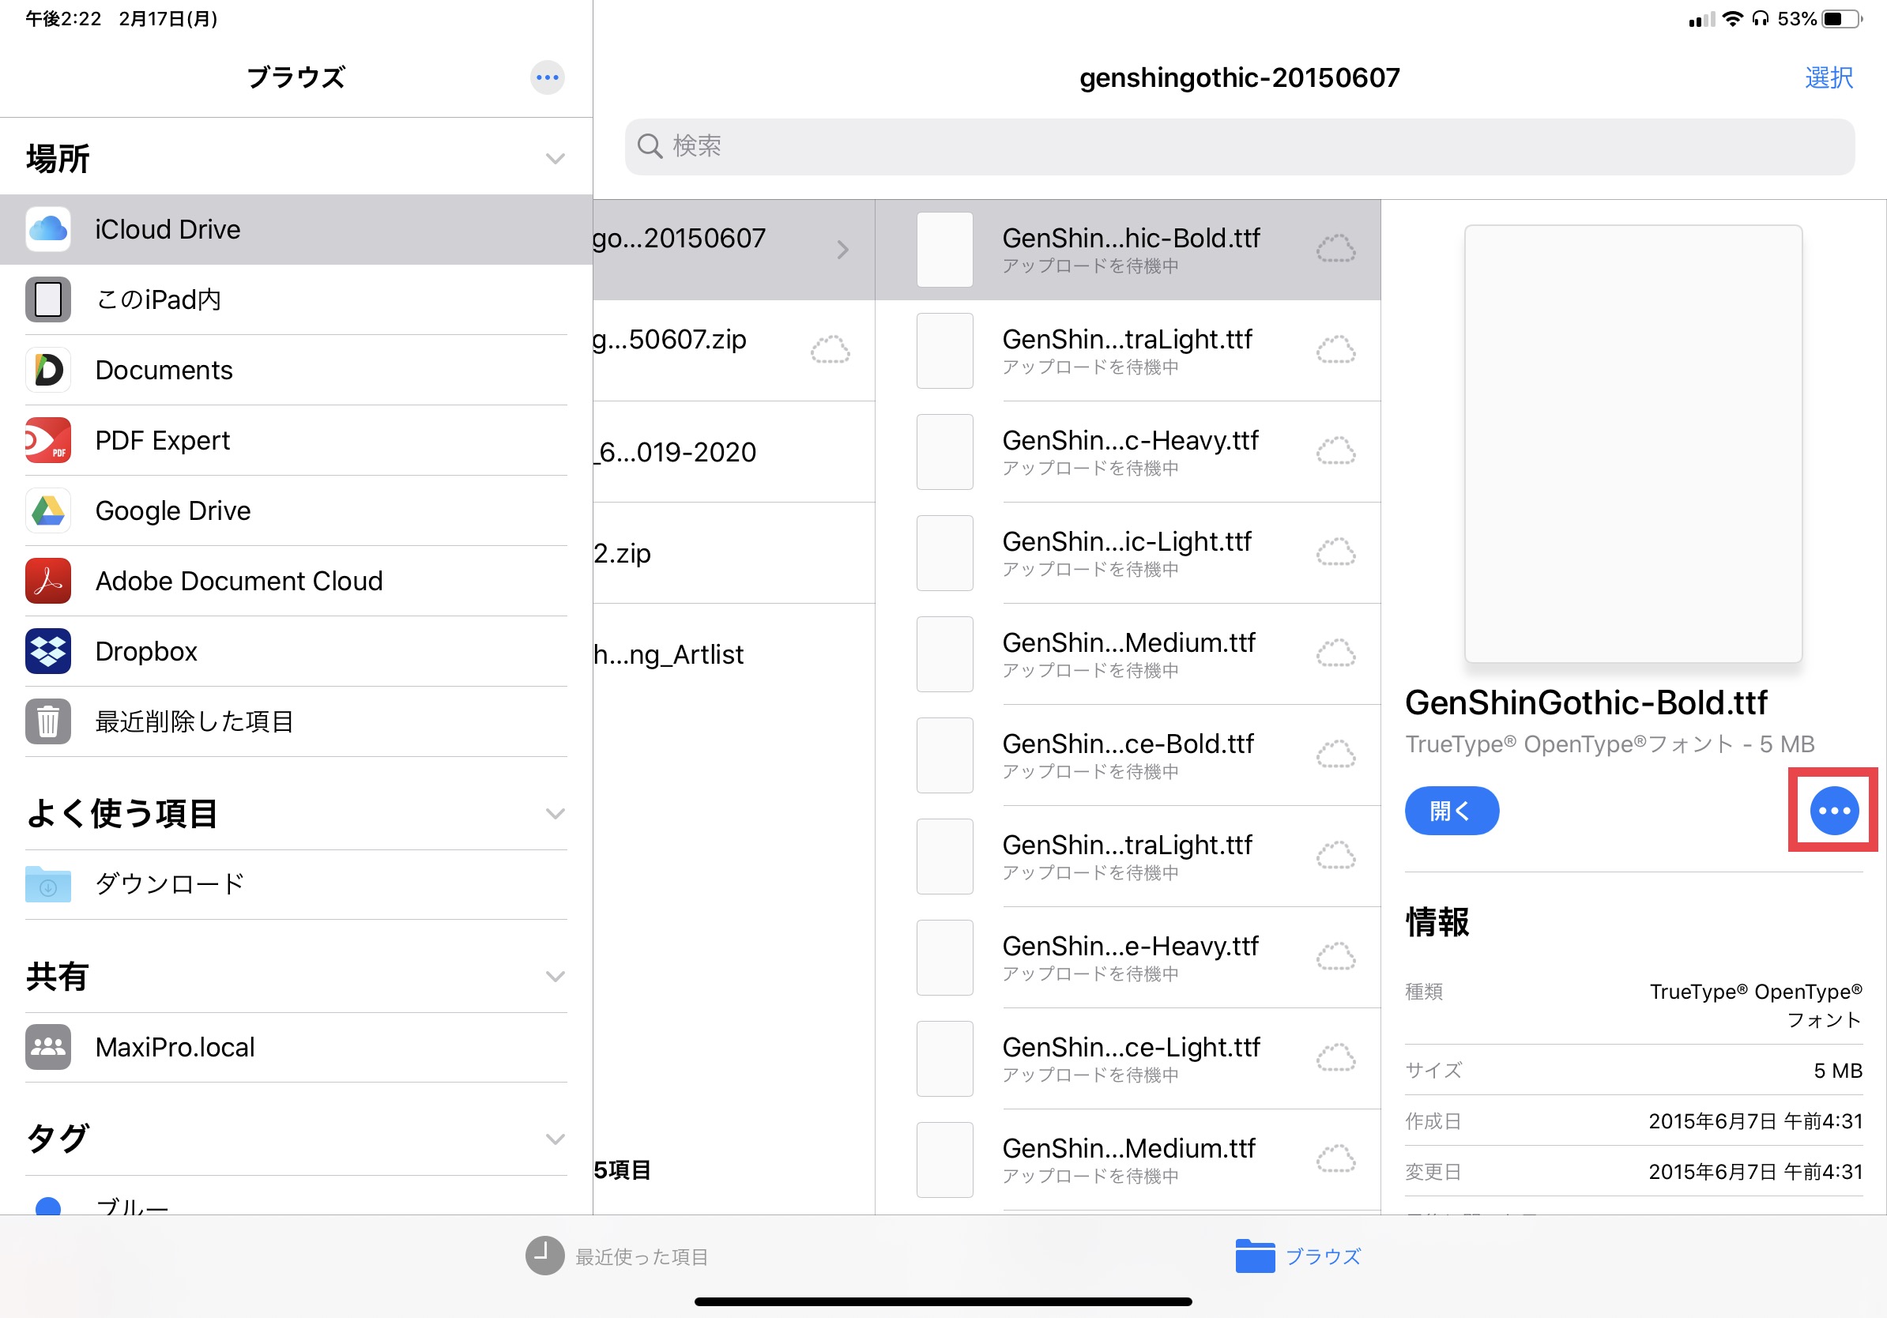Collapse the よく使う項目 section
This screenshot has width=1887, height=1318.
pos(556,814)
